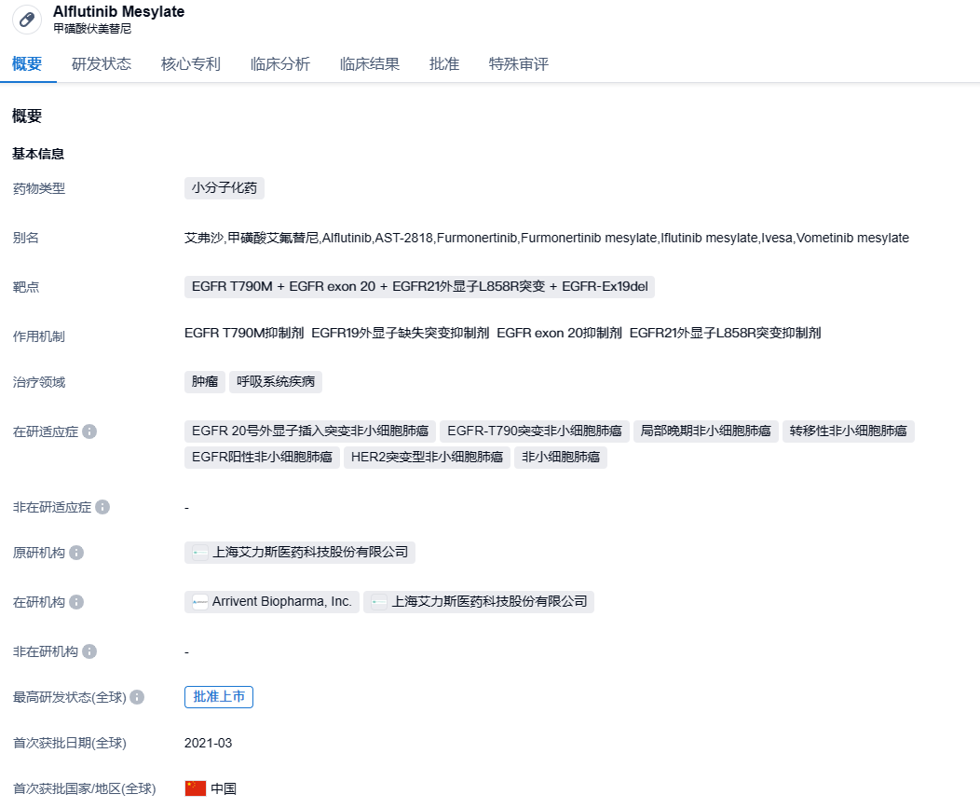Select the 临床结果 tab
Screen dimensions: 980x808
tap(370, 64)
